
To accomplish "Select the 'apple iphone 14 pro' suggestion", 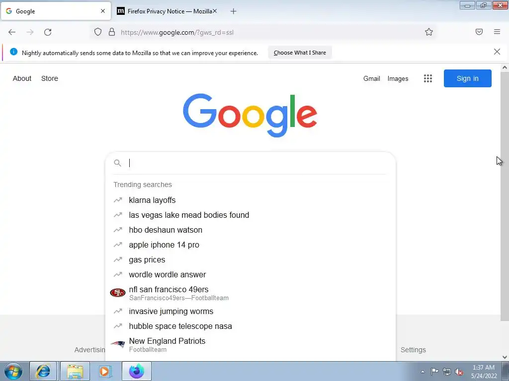I will 251,245.
